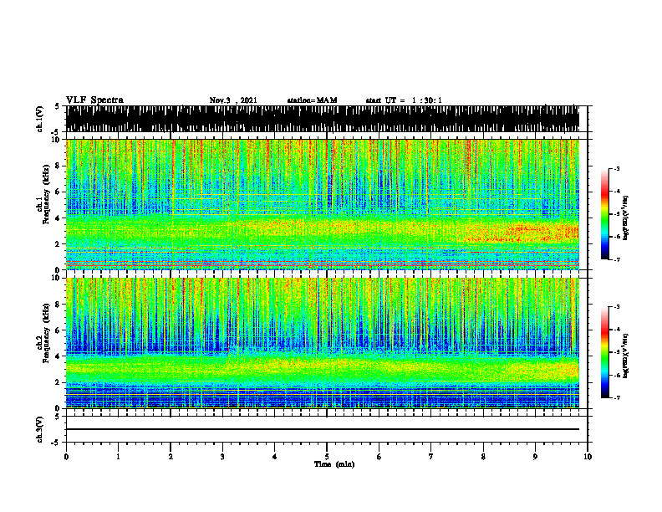Click the time axis tick label "6"
662x512 pixels.
pyautogui.click(x=379, y=457)
